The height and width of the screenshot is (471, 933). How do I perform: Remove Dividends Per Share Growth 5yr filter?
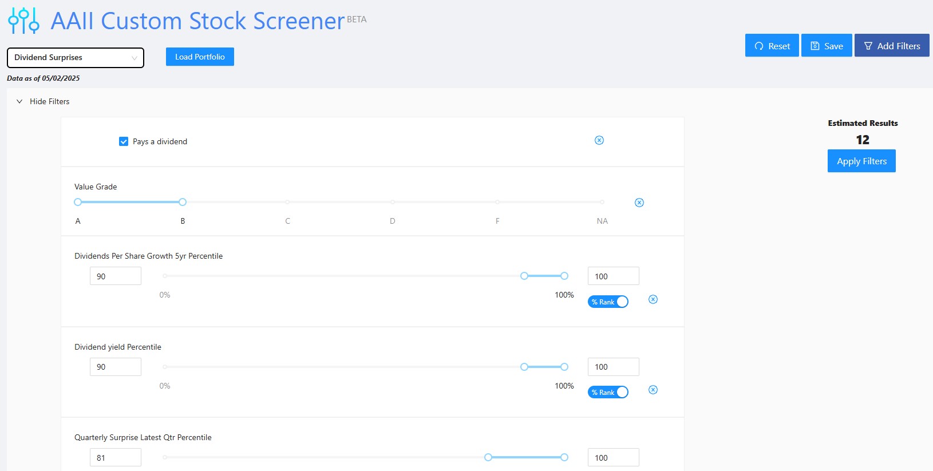tap(653, 299)
